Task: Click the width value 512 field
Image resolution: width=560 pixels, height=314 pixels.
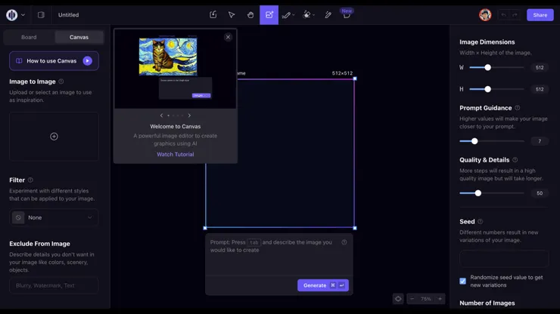Action: click(540, 67)
